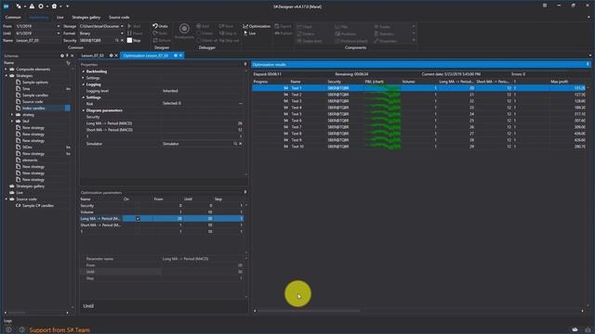Click the Until value field in parameter details
This screenshot has width=595, height=334.
(203, 272)
